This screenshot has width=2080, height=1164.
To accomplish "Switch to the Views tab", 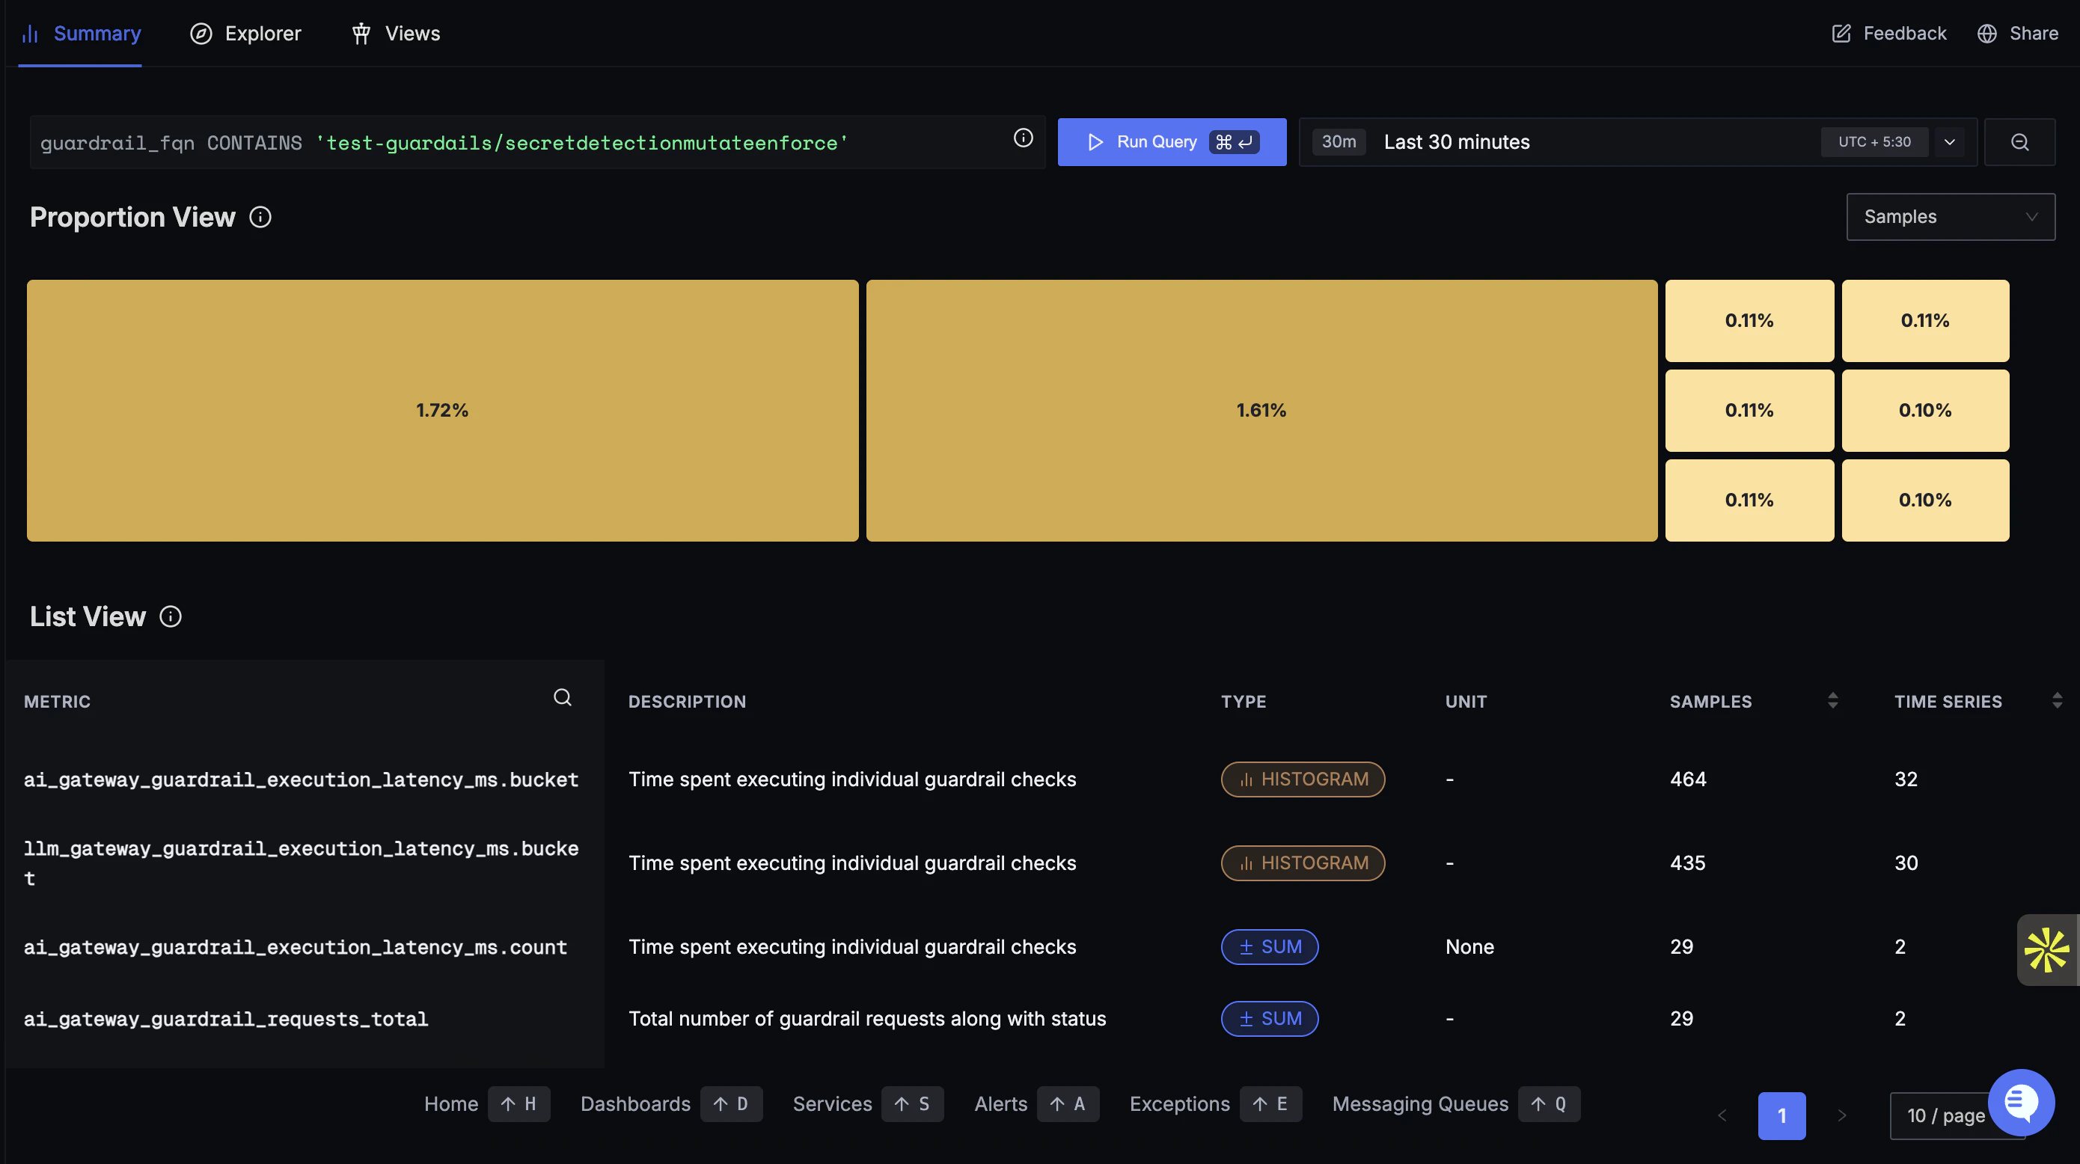I will [396, 33].
